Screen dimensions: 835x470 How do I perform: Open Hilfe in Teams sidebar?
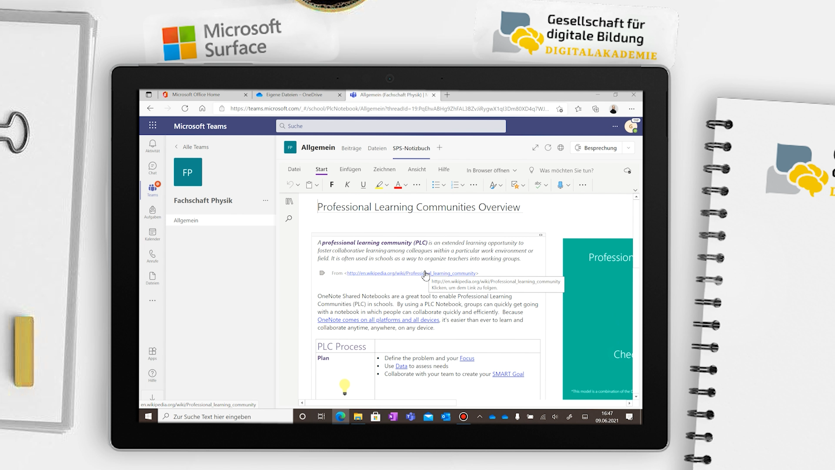click(153, 376)
